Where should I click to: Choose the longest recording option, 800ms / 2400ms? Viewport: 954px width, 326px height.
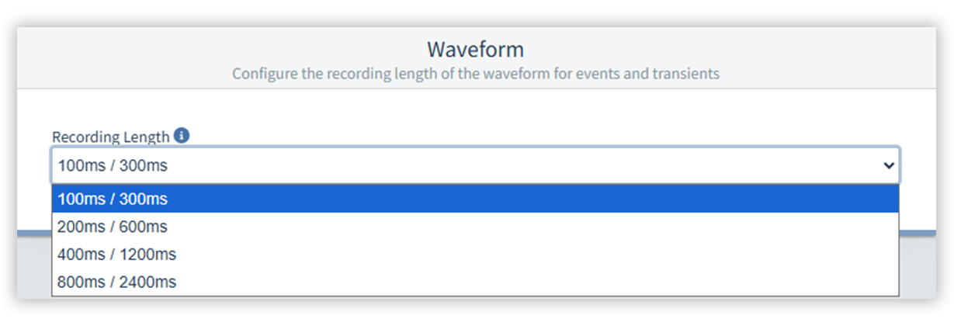pyautogui.click(x=116, y=283)
